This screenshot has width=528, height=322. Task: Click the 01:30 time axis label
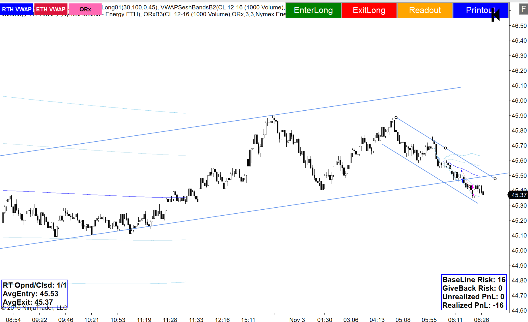(x=324, y=320)
